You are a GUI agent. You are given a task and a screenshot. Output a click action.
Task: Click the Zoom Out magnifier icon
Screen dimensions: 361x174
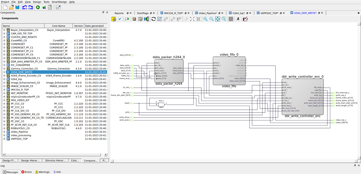click(212, 19)
